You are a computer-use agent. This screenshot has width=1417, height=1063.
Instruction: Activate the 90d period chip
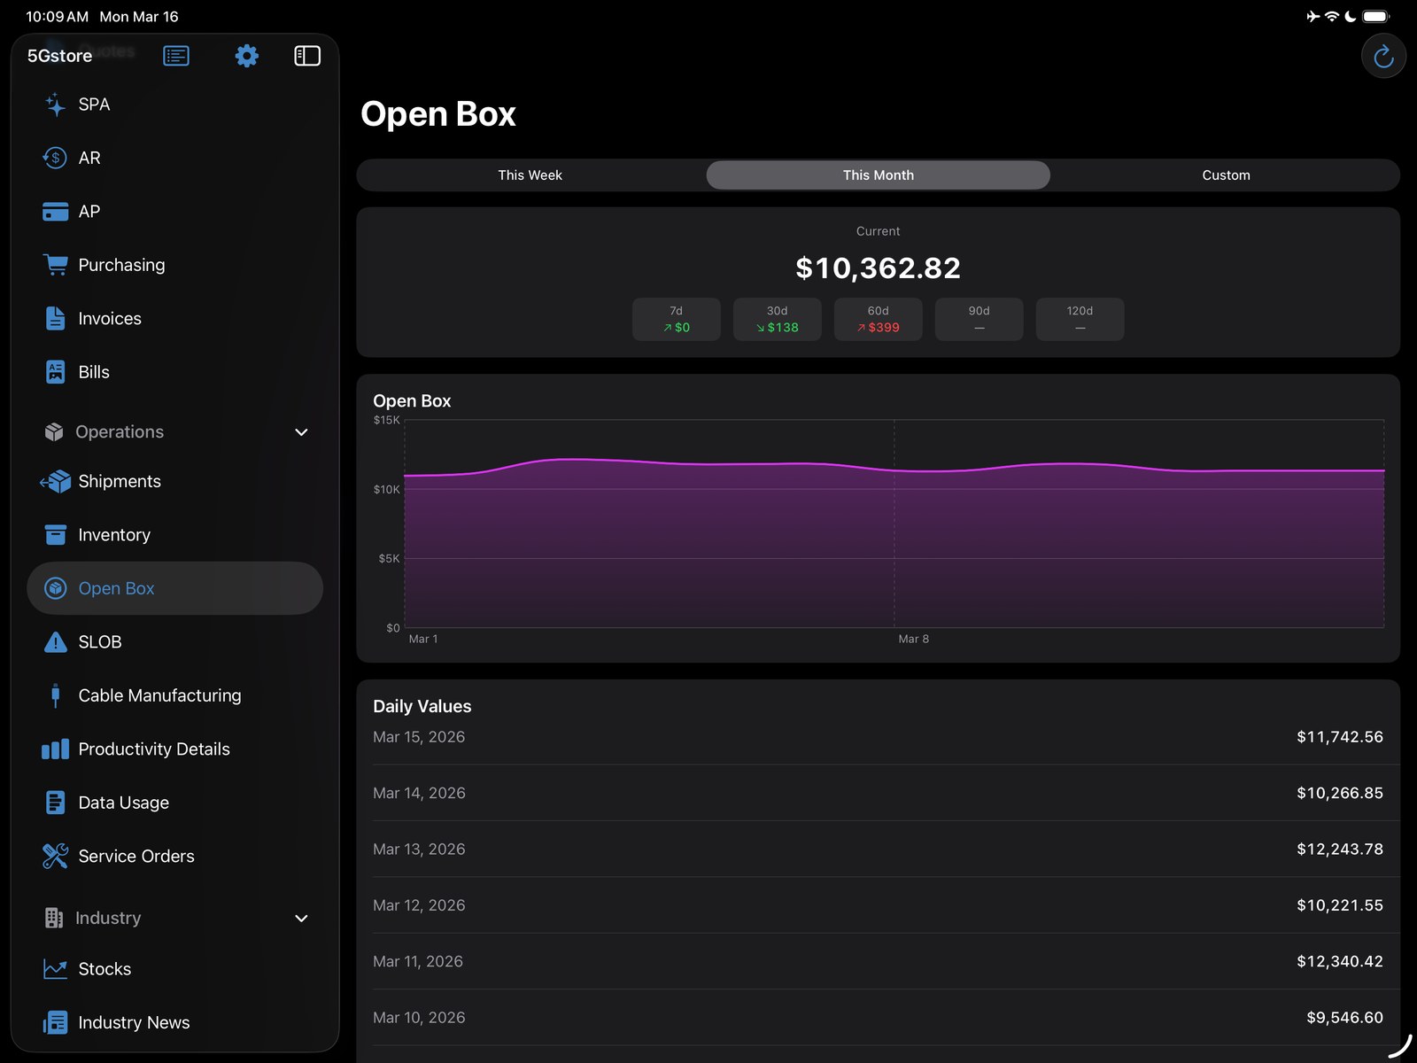click(x=979, y=319)
